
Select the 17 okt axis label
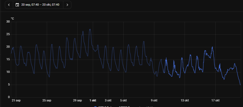tap(216, 100)
